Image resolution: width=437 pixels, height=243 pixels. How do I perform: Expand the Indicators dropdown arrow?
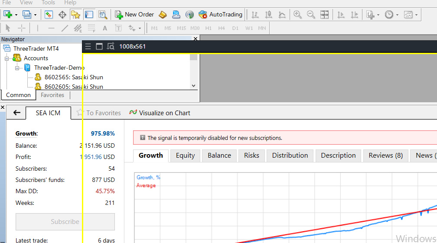[x=378, y=15]
